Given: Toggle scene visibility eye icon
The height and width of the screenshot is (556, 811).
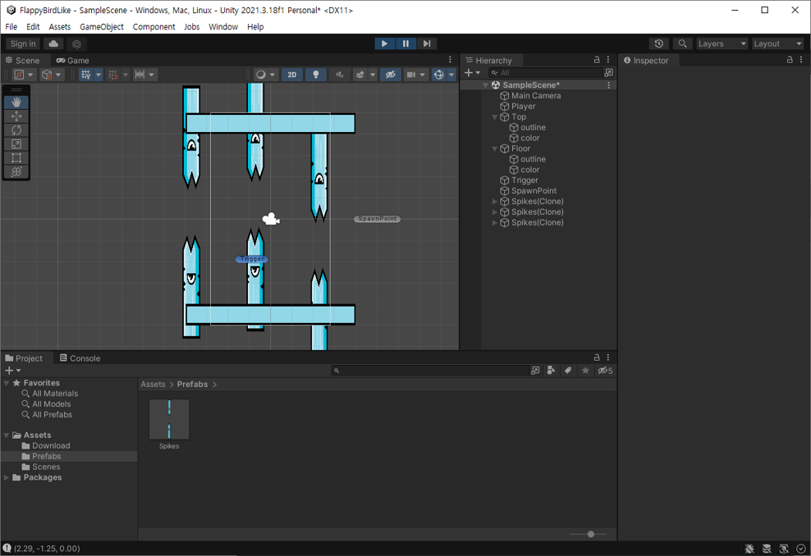Looking at the screenshot, I should coord(391,74).
